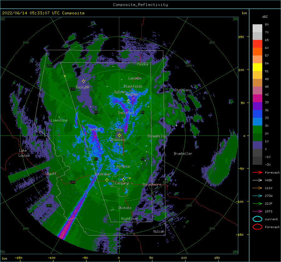
Task: Click the cyan 27ZW arrow icon
Action: [x=257, y=196]
